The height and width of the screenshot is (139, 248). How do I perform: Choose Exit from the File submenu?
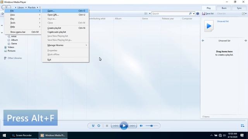tap(65, 60)
